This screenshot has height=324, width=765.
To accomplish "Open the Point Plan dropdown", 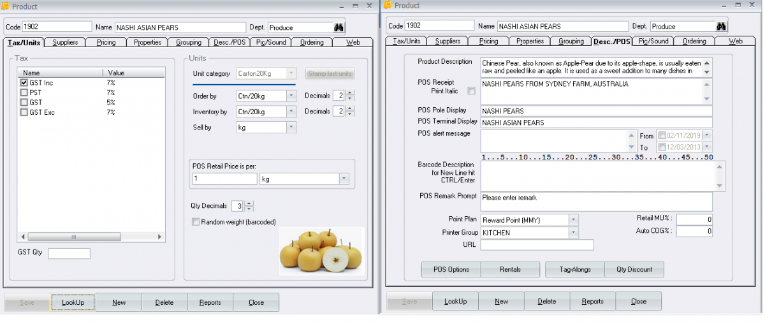I will (573, 219).
